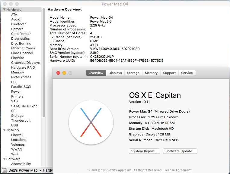Select Parallel SCSI in the sidebar

(x=21, y=87)
